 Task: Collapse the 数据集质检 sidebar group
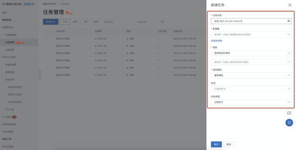click(35, 27)
